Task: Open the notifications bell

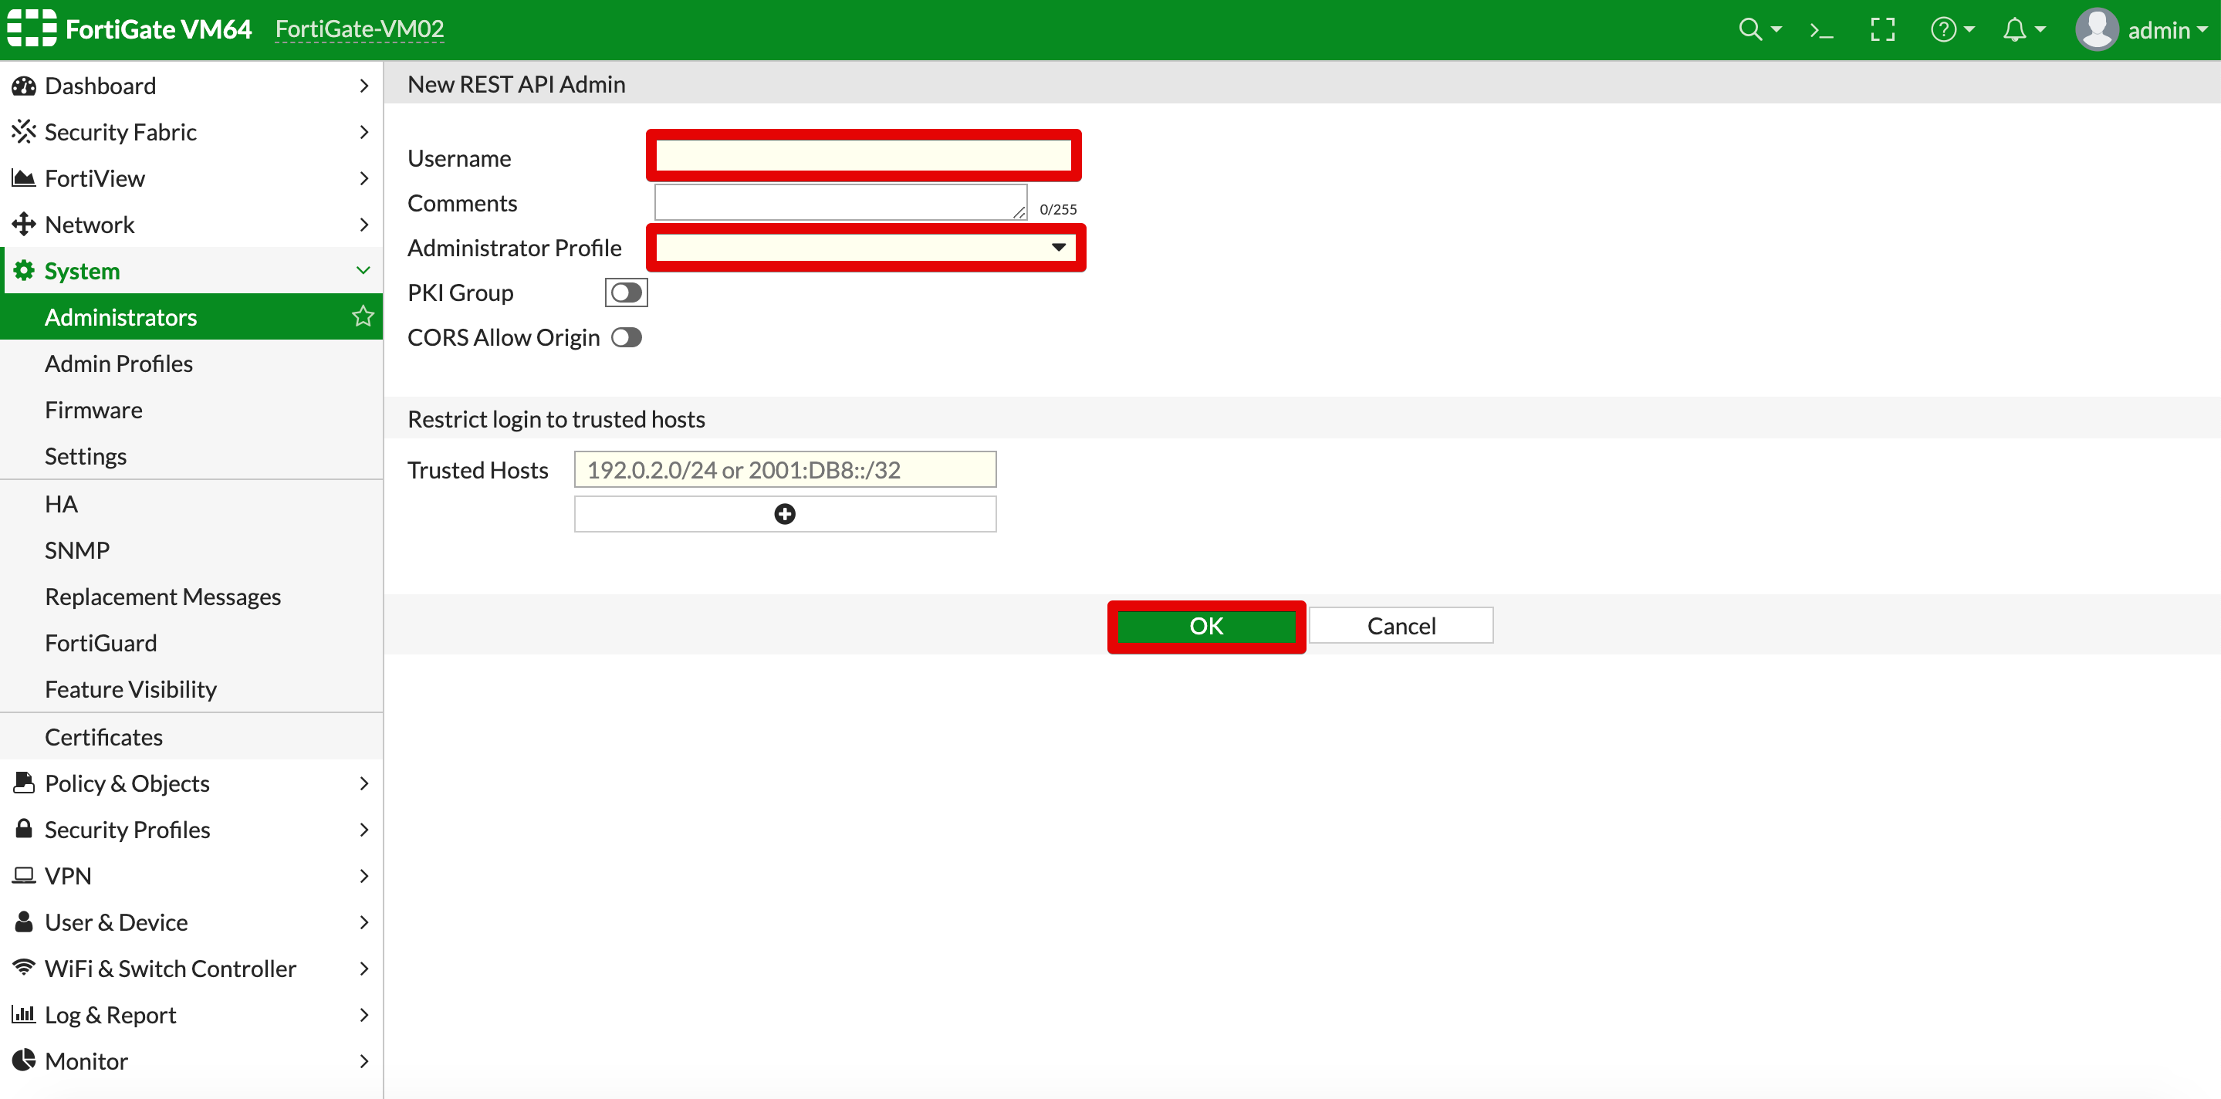Action: [x=2015, y=30]
